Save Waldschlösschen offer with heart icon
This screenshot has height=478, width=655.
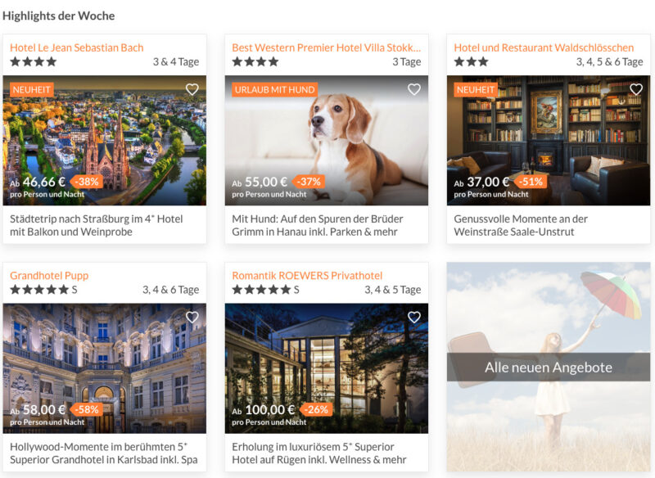(636, 89)
